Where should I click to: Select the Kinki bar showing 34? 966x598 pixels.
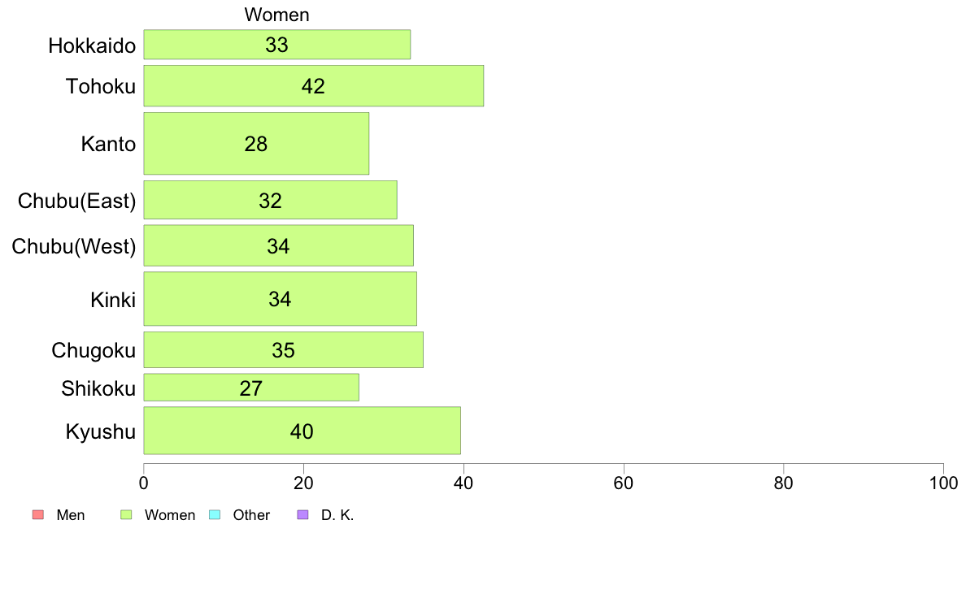281,299
